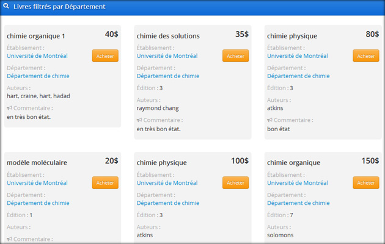Hit Acheter for the 100$ chimie physique book

coord(235,183)
